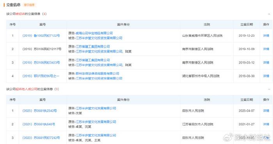Click the 立案日期 column header in upper table
The height and width of the screenshot is (144, 273).
click(x=246, y=25)
